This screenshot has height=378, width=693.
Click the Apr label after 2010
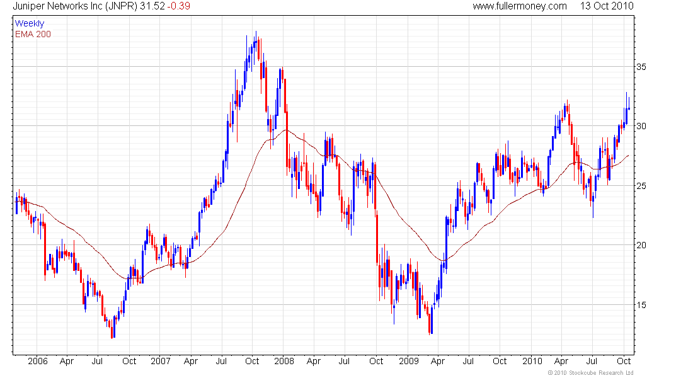(561, 361)
